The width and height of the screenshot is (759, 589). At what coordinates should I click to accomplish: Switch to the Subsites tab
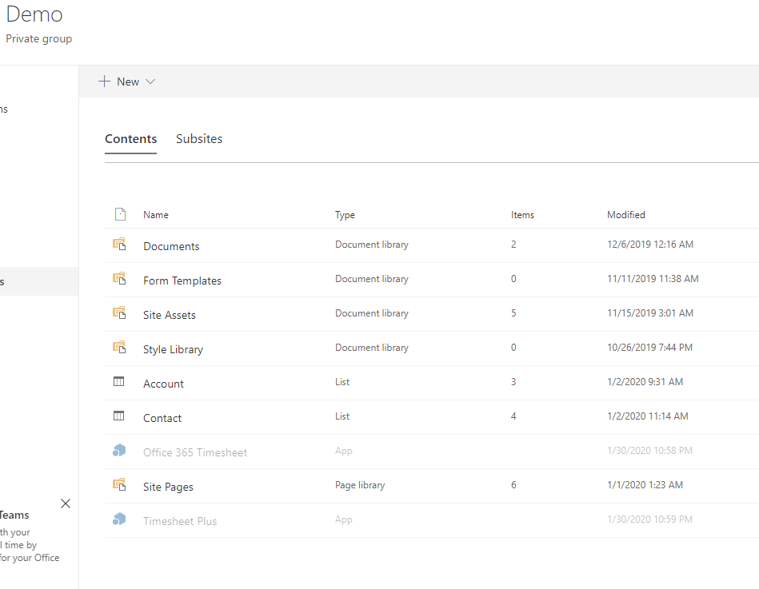click(x=199, y=139)
